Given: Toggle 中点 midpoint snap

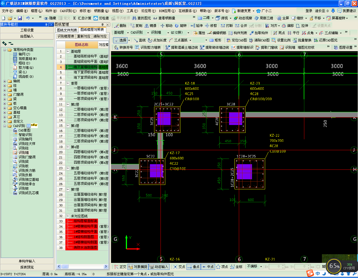Looking at the screenshot, I should click(x=208, y=267).
